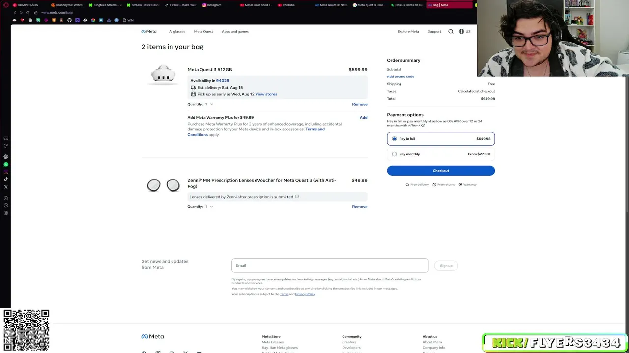Open the View stores link
The height and width of the screenshot is (353, 629).
266,94
